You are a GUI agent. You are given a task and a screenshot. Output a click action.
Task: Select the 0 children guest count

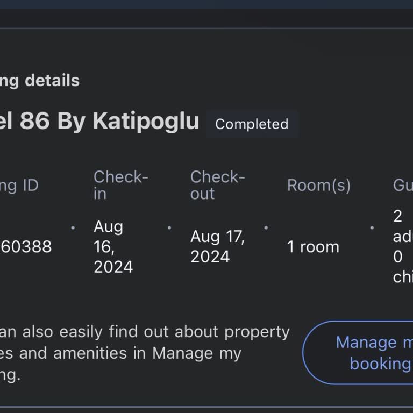(x=402, y=267)
